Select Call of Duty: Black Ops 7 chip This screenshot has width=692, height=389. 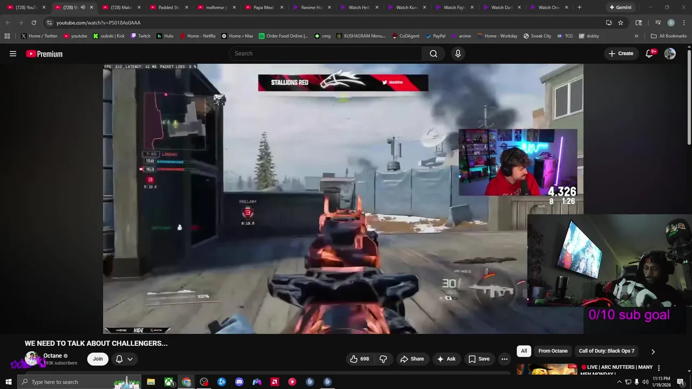coord(607,351)
